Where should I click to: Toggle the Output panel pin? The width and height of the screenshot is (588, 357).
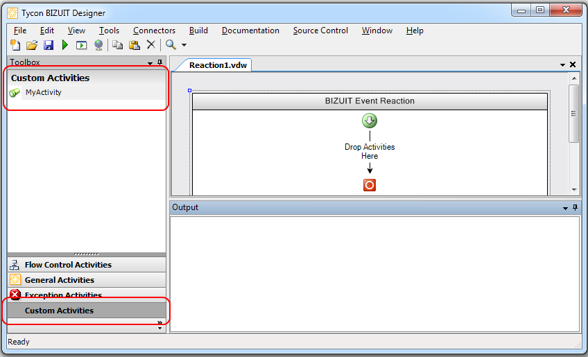[576, 207]
